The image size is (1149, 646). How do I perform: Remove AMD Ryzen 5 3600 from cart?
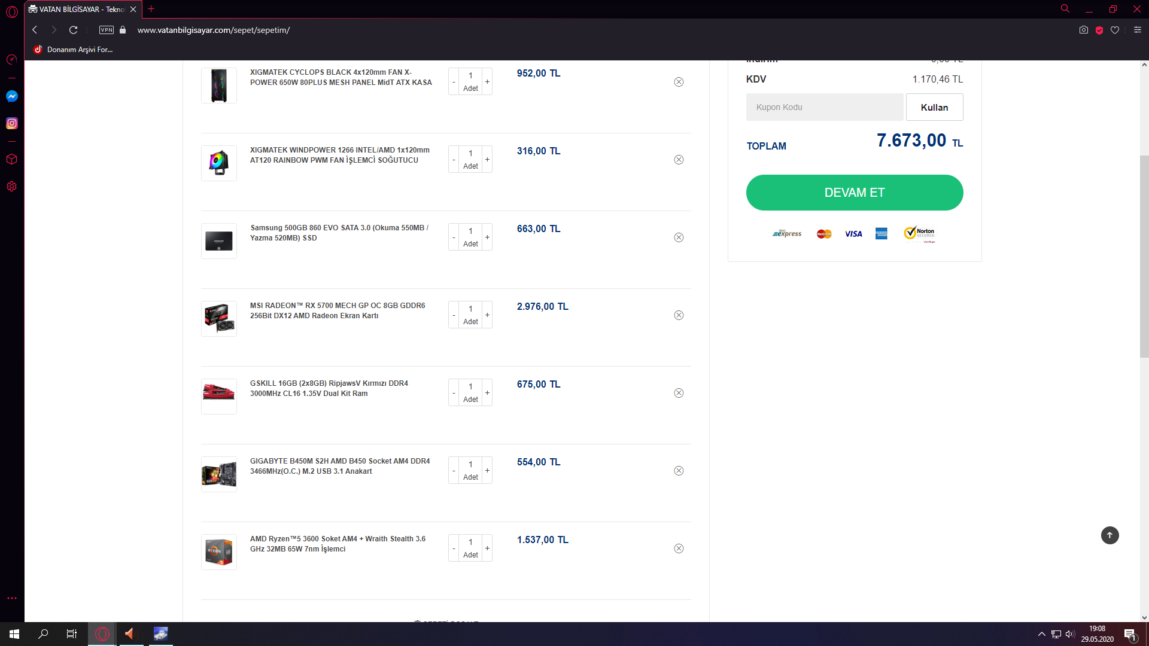point(679,549)
